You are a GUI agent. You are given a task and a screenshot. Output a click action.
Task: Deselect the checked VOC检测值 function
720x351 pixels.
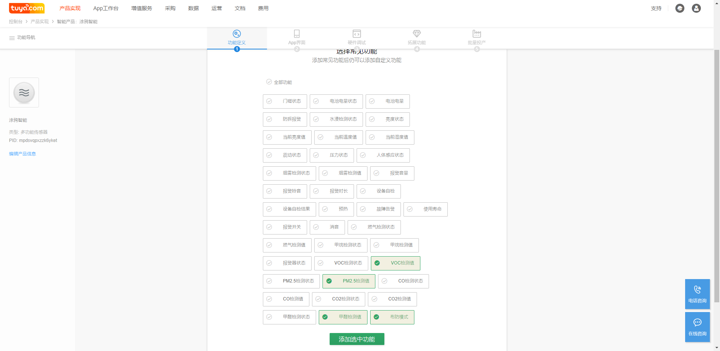tap(396, 263)
